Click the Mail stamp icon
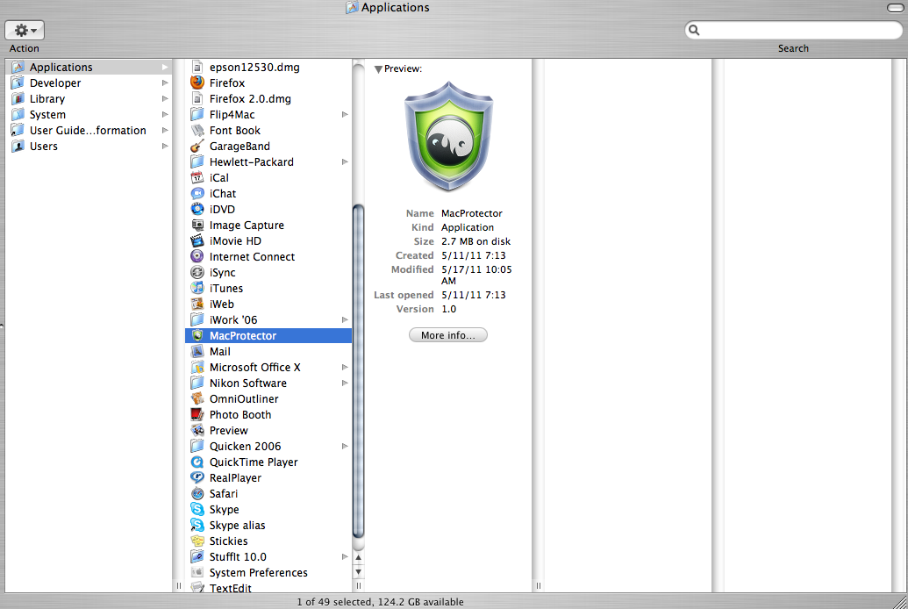The image size is (908, 609). tap(197, 351)
